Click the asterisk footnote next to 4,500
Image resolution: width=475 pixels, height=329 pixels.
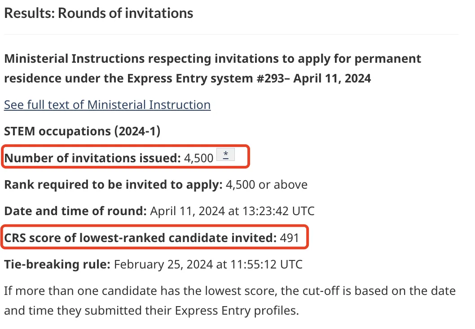click(226, 155)
